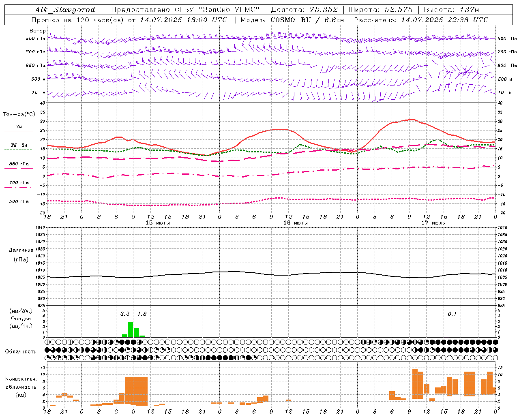The width and height of the screenshot is (519, 415).
Task: Click the right-side 850 гПа wind level label
Action: point(507,65)
